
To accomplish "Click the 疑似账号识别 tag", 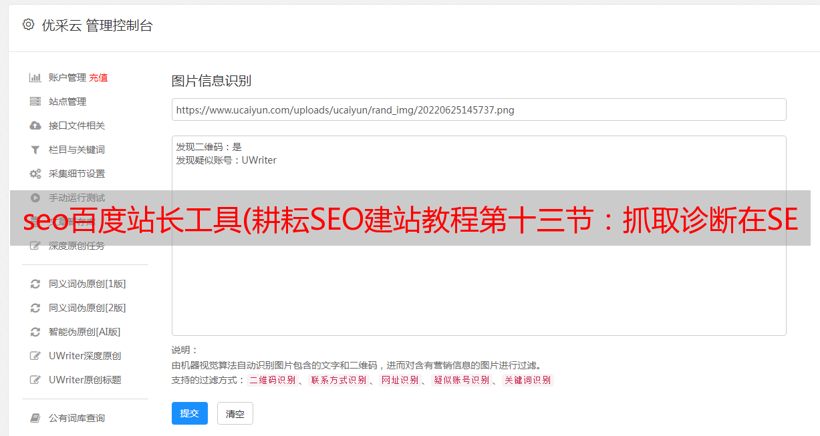I will pos(462,380).
